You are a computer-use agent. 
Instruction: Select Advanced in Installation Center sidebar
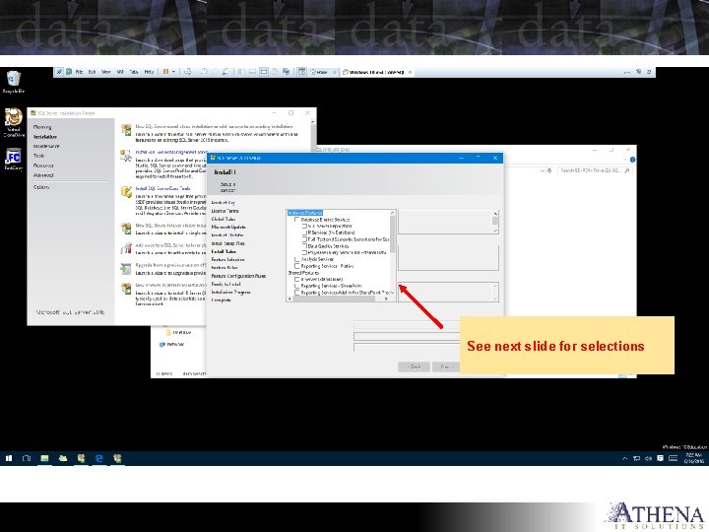tap(43, 175)
